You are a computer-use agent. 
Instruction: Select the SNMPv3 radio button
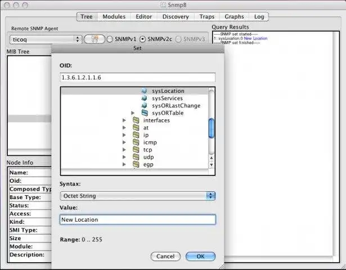[178, 39]
